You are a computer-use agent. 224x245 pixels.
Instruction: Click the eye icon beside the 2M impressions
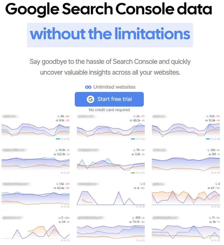pyautogui.click(x=209, y=154)
